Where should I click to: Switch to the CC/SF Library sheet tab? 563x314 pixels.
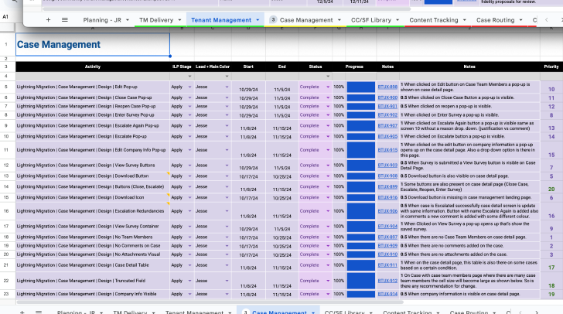[x=369, y=19]
